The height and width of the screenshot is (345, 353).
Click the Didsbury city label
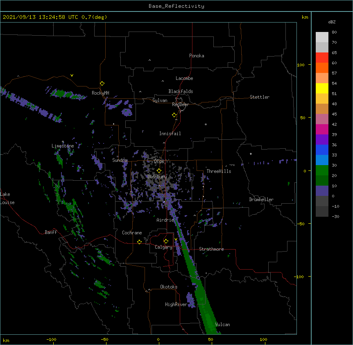tap(157, 177)
